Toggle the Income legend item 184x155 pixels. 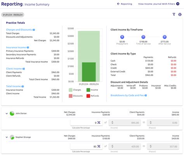click(92, 90)
